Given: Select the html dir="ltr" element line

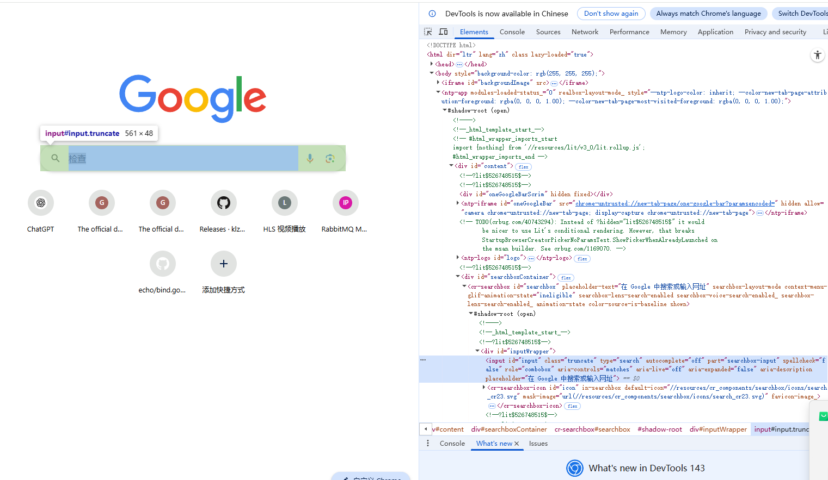Looking at the screenshot, I should tap(510, 54).
